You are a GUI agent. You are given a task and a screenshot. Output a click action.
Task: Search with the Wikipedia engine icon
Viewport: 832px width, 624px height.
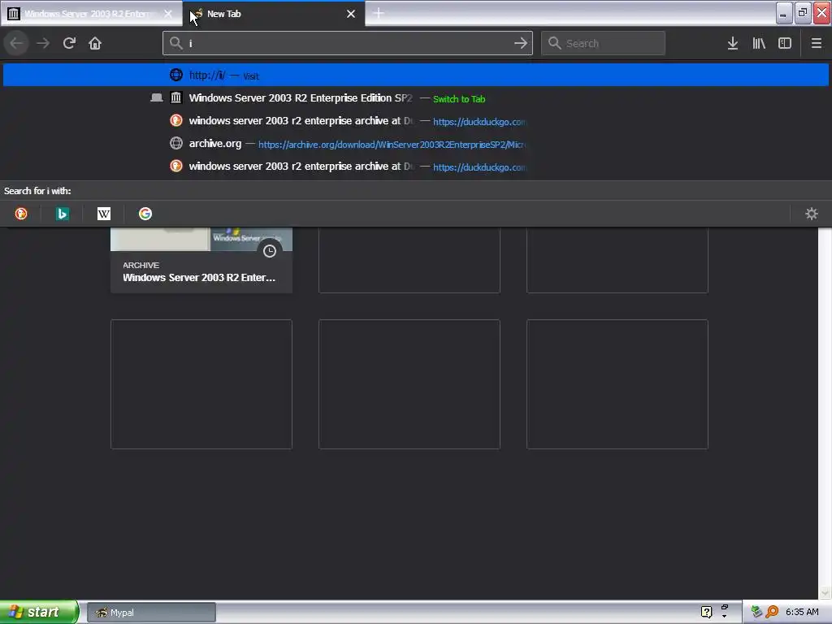103,214
